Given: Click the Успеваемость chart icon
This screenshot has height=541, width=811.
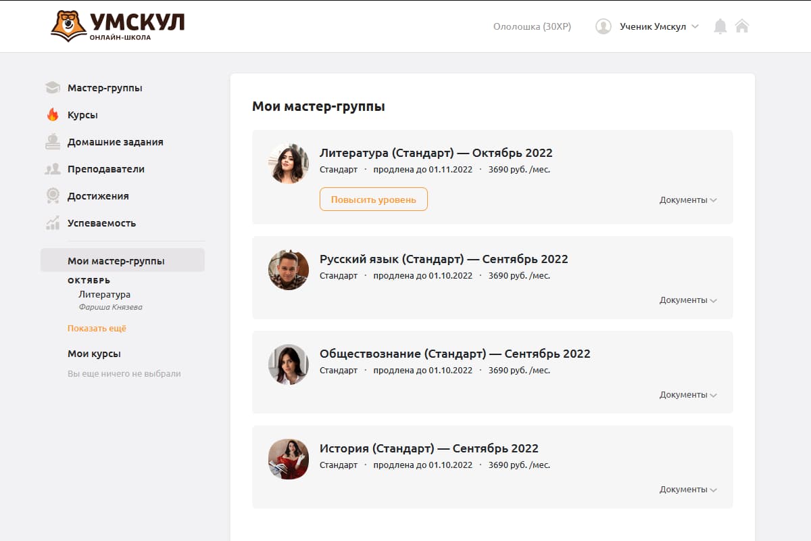Looking at the screenshot, I should tap(53, 222).
